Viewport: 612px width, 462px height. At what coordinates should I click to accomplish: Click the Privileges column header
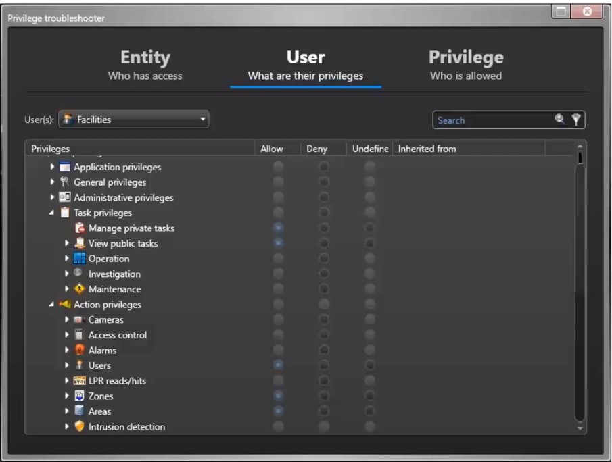click(x=51, y=149)
